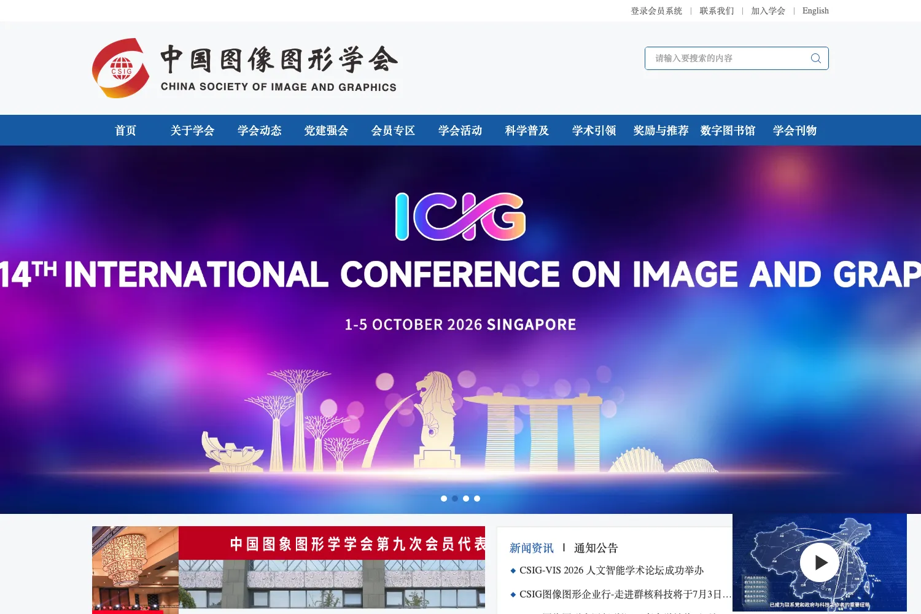The width and height of the screenshot is (921, 614).
Task: Open the 科学普及 menu
Action: point(527,130)
